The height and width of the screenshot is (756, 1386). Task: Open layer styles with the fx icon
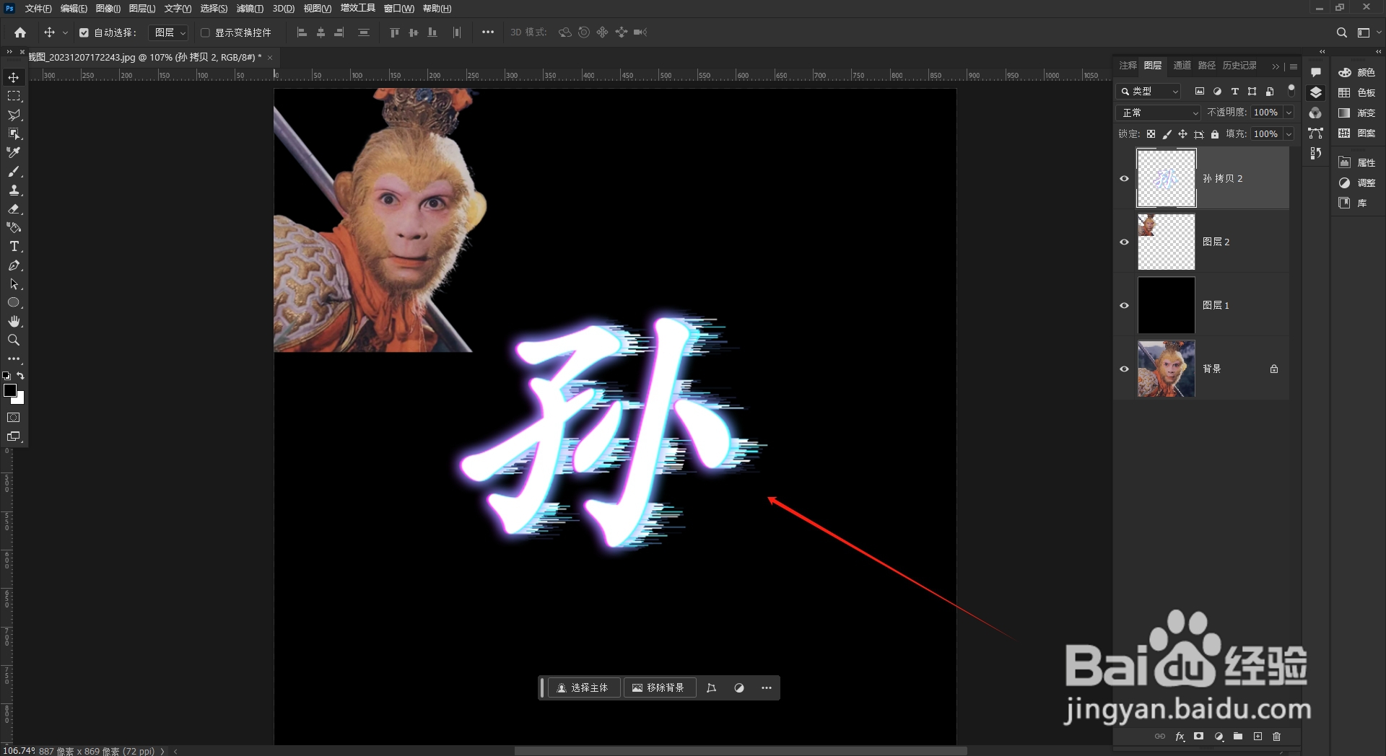point(1180,737)
